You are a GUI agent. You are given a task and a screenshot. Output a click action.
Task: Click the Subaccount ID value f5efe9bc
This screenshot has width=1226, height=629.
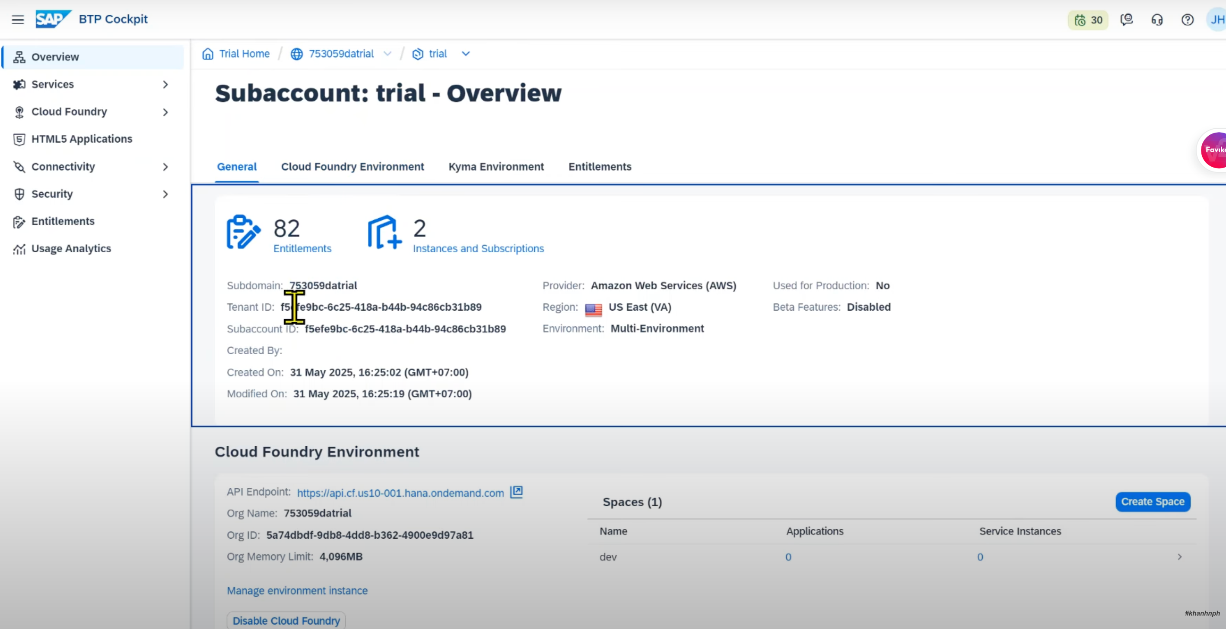405,329
